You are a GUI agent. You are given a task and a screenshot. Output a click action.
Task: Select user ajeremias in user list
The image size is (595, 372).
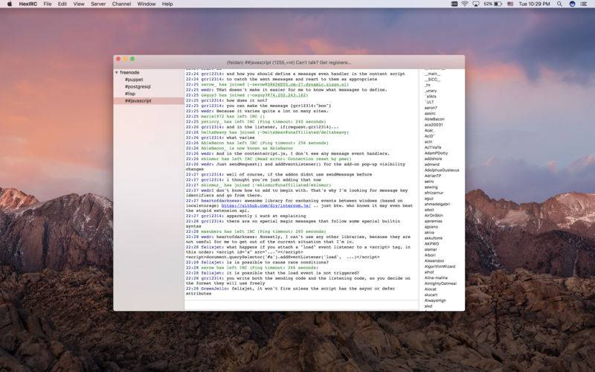(x=433, y=221)
